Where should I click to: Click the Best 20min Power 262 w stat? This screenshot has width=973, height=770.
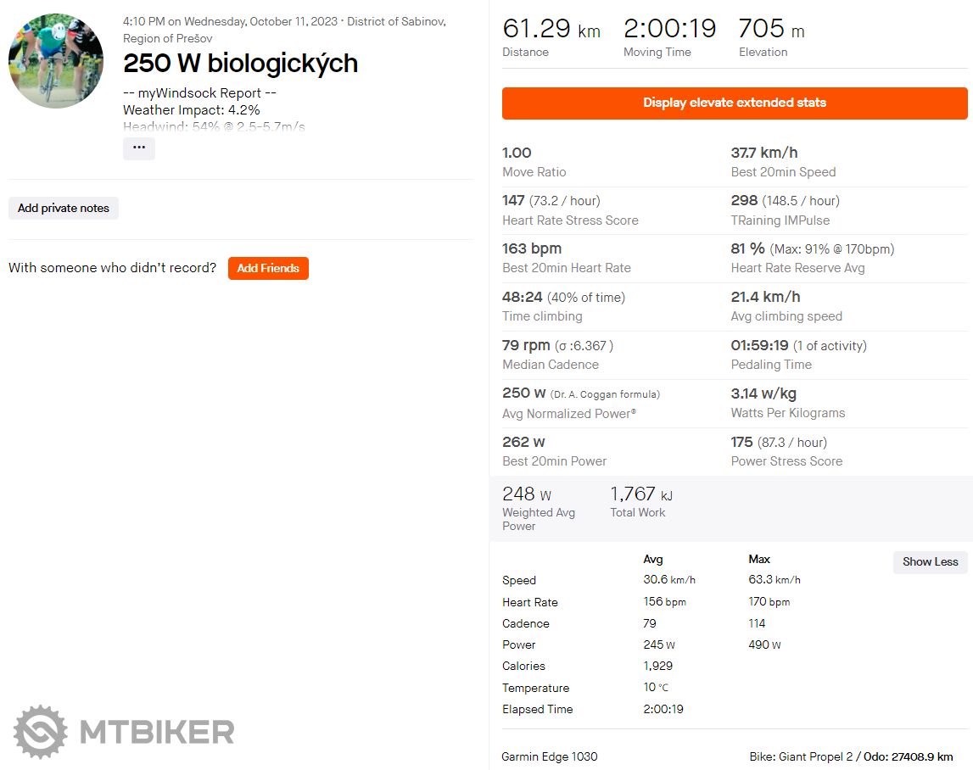523,443
